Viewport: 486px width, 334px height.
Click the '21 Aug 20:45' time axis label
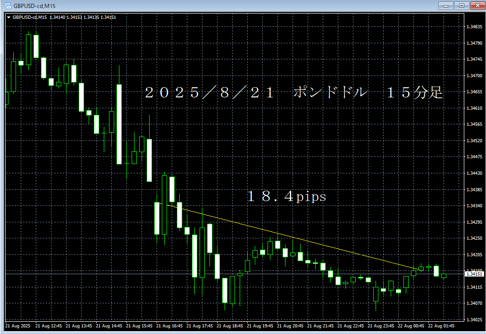coord(290,326)
